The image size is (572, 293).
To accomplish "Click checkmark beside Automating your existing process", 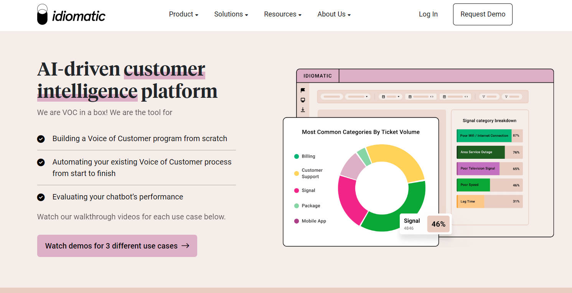I will tap(41, 162).
